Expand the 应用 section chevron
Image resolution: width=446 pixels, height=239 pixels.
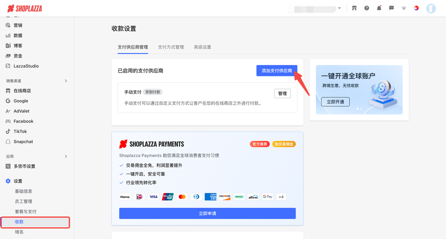pyautogui.click(x=66, y=156)
